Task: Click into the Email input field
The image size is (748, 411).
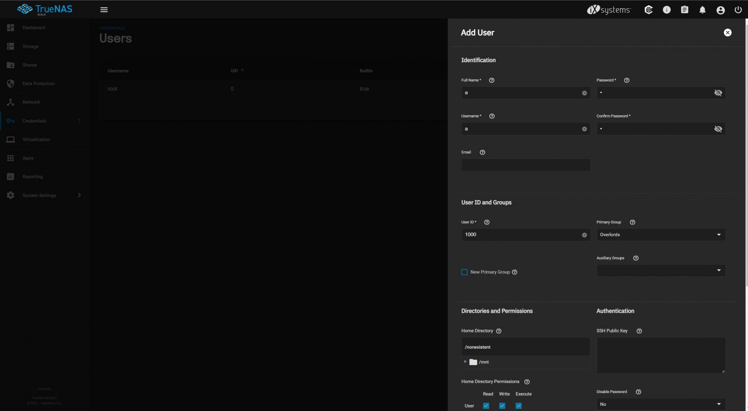Action: pos(526,165)
